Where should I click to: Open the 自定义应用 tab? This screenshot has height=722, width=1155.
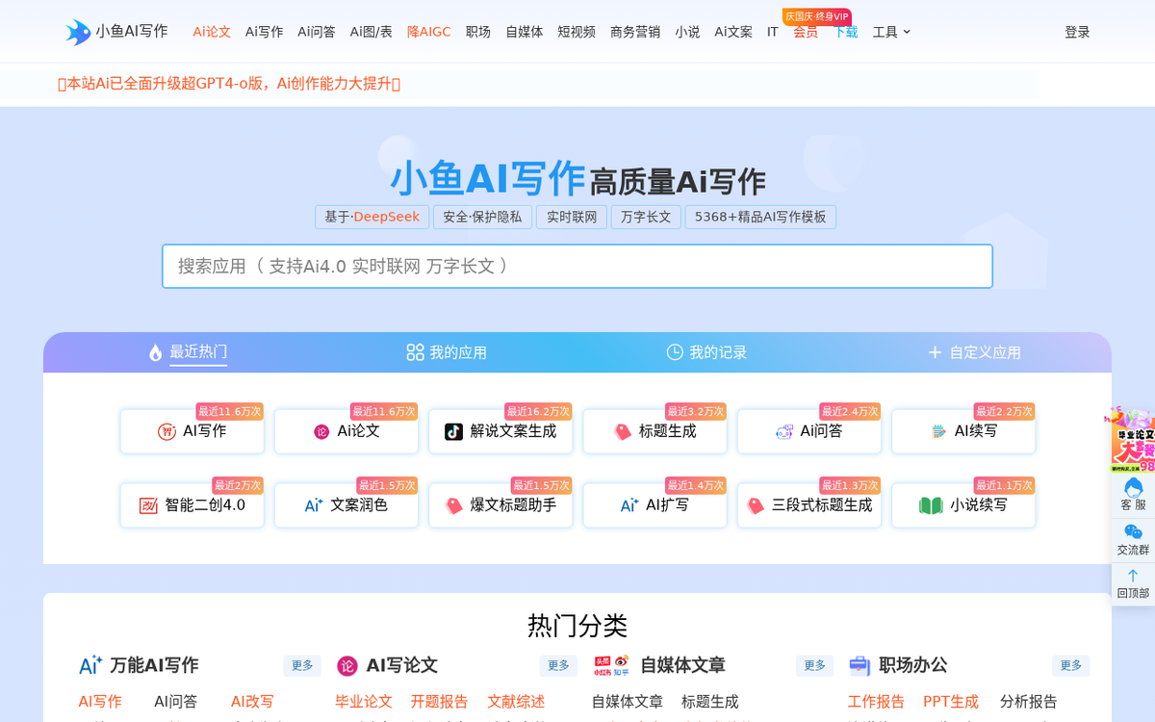pyautogui.click(x=974, y=352)
